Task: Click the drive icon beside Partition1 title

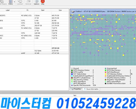Action: coord(73,11)
